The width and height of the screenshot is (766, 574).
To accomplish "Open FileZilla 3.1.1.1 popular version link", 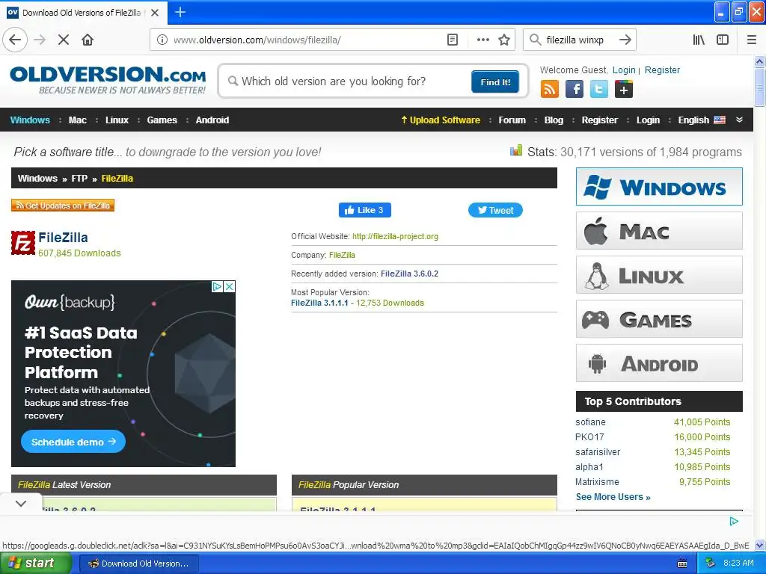I will pos(319,303).
